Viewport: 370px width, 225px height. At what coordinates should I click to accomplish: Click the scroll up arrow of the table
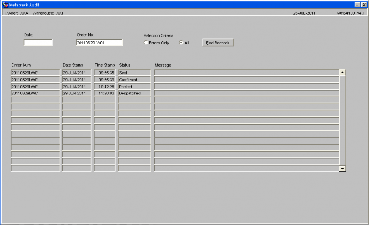click(342, 73)
